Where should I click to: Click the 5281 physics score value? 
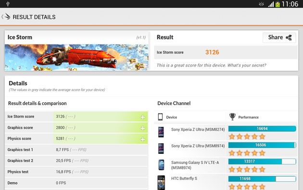[x=60, y=139]
